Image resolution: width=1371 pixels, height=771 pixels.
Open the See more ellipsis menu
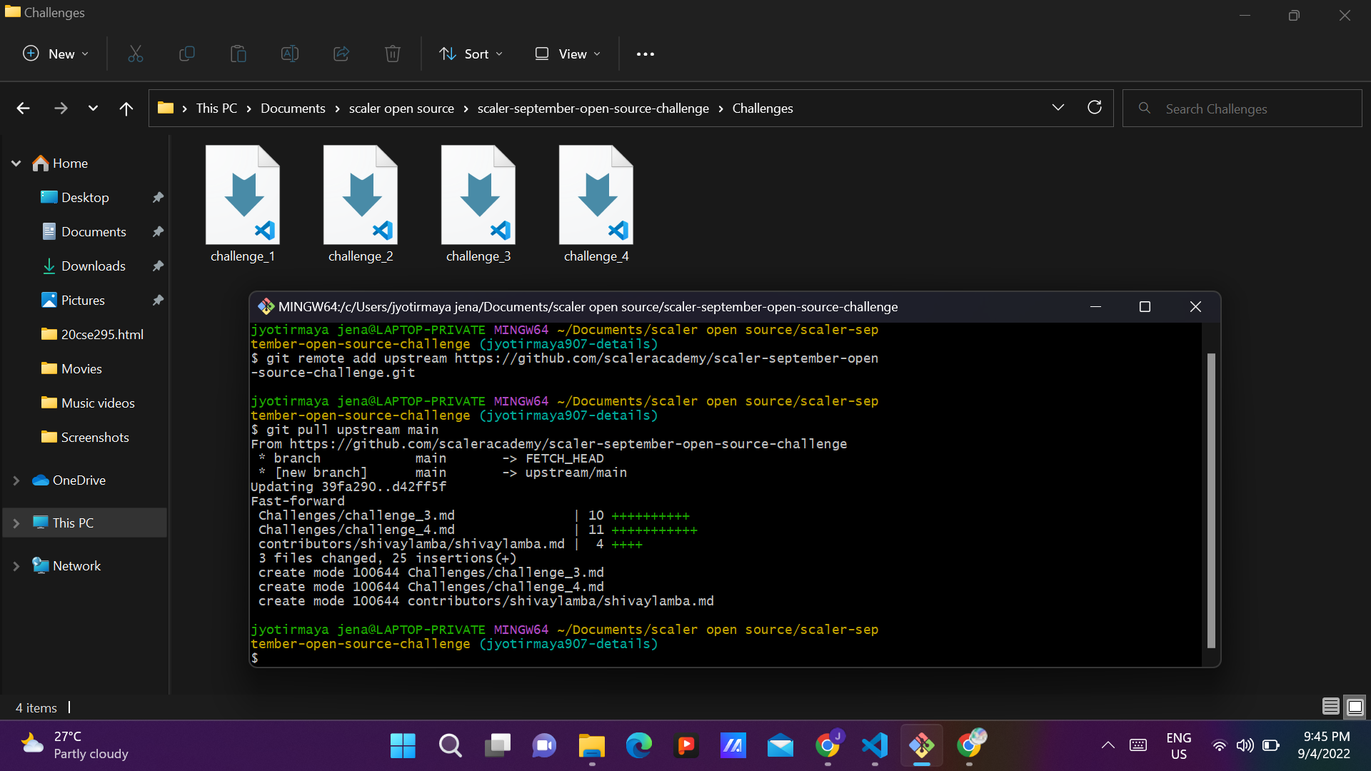pyautogui.click(x=646, y=54)
